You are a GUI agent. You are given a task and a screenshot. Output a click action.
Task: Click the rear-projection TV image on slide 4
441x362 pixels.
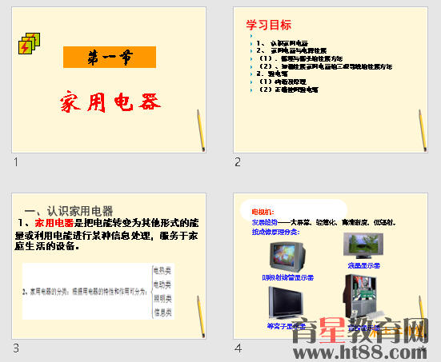tap(360, 296)
